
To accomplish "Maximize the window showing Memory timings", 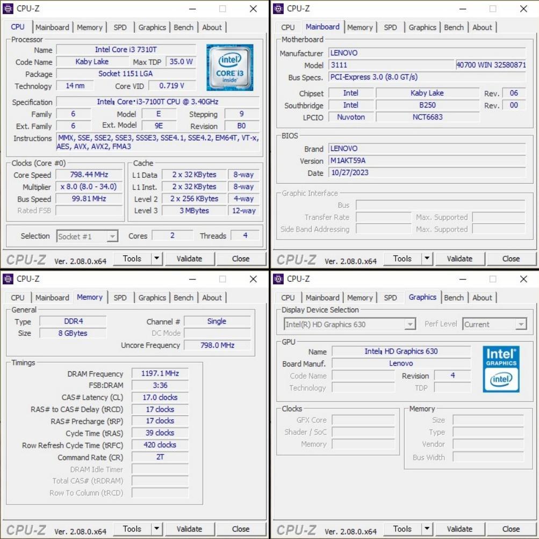I will (222, 279).
